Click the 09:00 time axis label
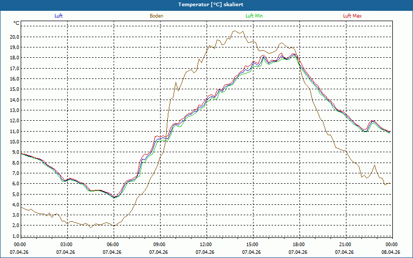This screenshot has height=258, width=413. click(x=159, y=245)
